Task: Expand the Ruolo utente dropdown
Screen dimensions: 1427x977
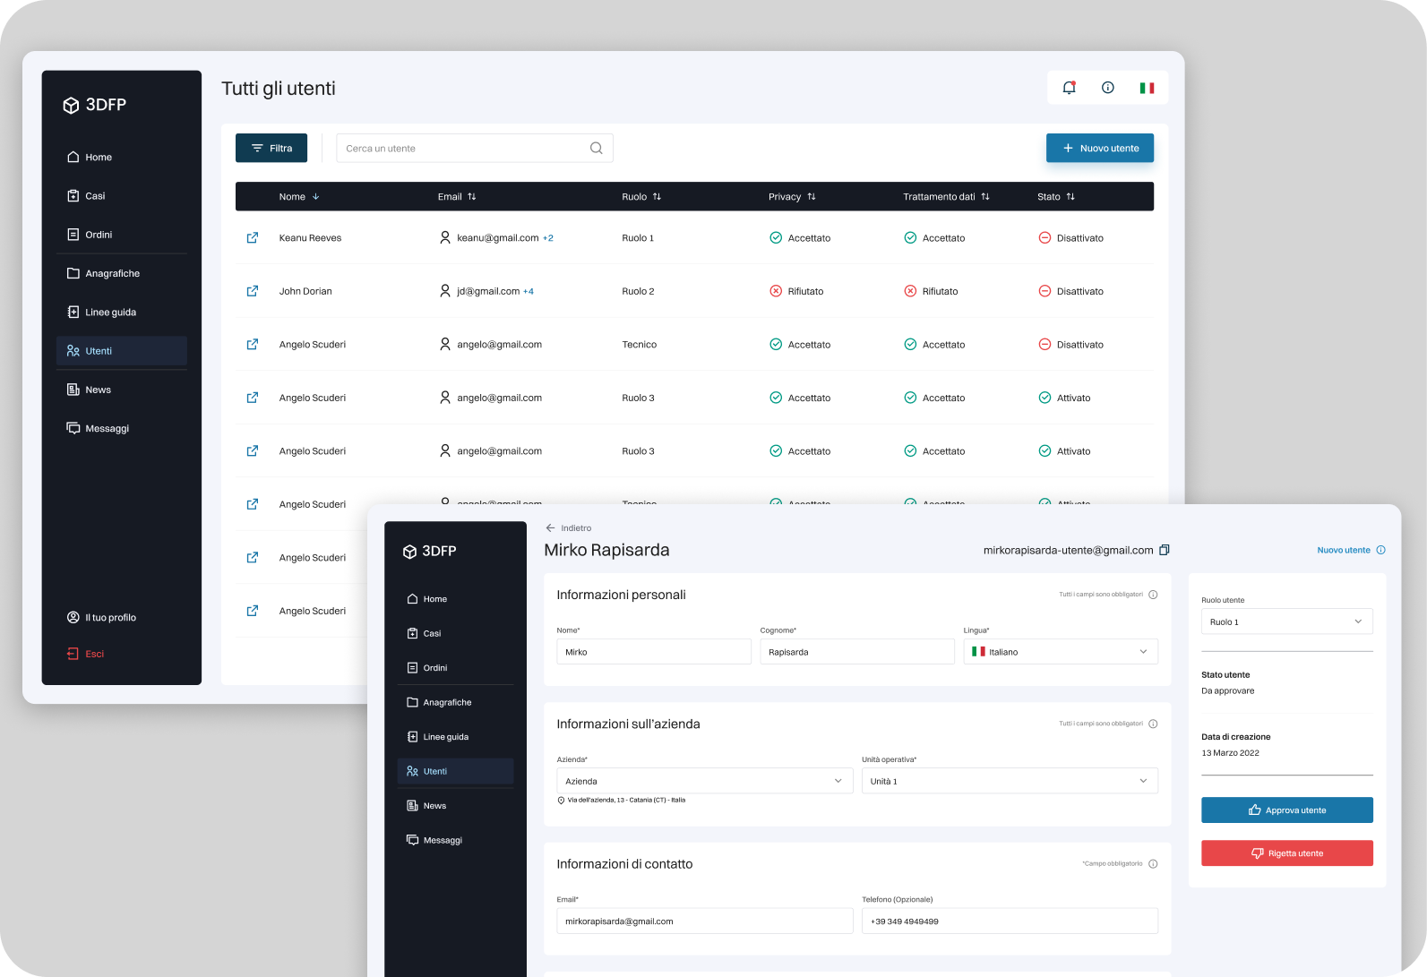Action: point(1286,621)
